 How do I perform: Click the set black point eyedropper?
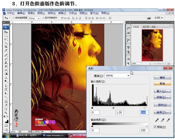[x=157, y=120]
